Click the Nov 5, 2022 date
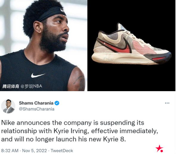The height and width of the screenshot is (154, 176). (x=34, y=151)
